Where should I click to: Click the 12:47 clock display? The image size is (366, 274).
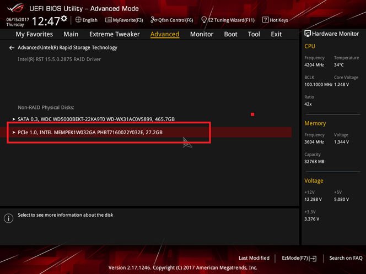46,21
